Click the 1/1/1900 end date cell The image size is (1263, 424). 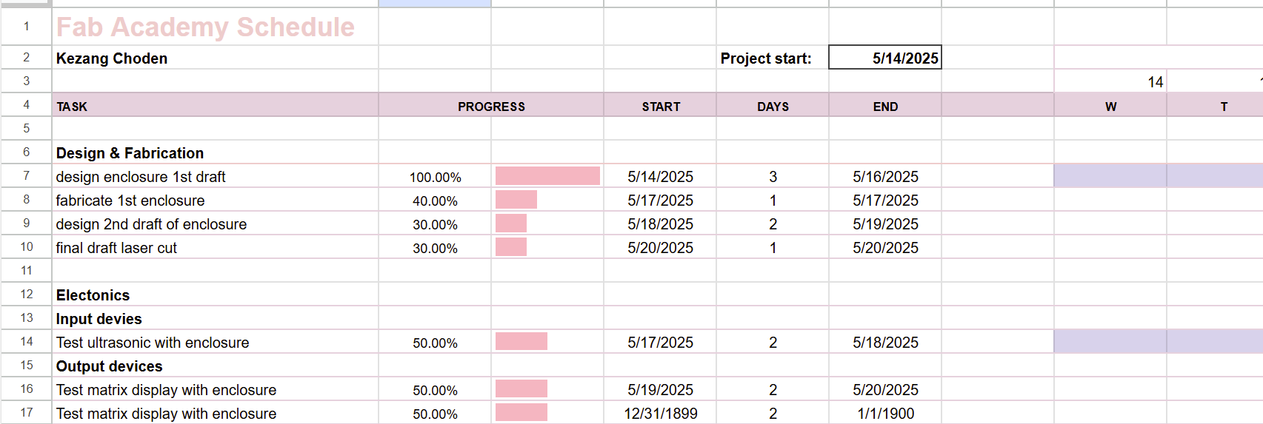tap(885, 414)
